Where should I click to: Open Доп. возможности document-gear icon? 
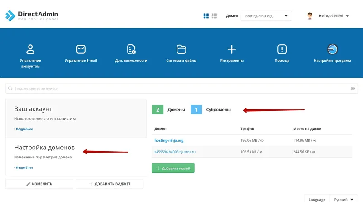click(131, 49)
